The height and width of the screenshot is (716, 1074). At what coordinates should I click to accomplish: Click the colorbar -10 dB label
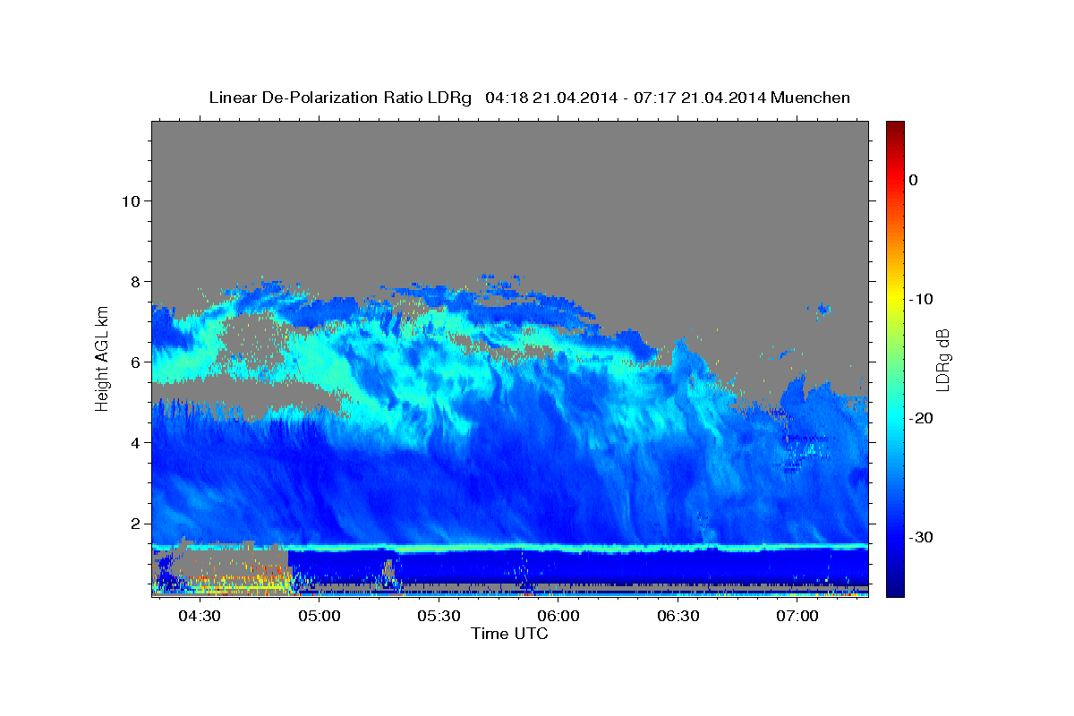click(x=922, y=299)
